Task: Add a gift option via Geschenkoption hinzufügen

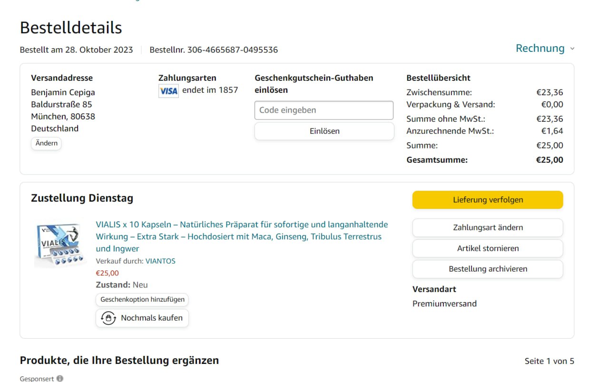Action: coord(142,300)
